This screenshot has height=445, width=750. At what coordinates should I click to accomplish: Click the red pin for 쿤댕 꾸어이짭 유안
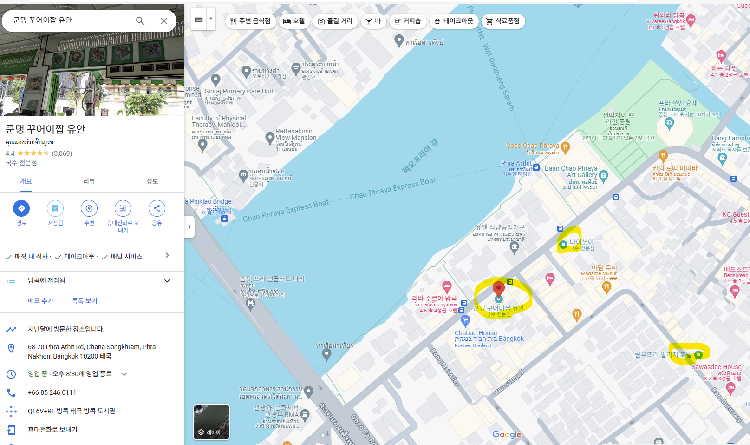(x=499, y=289)
